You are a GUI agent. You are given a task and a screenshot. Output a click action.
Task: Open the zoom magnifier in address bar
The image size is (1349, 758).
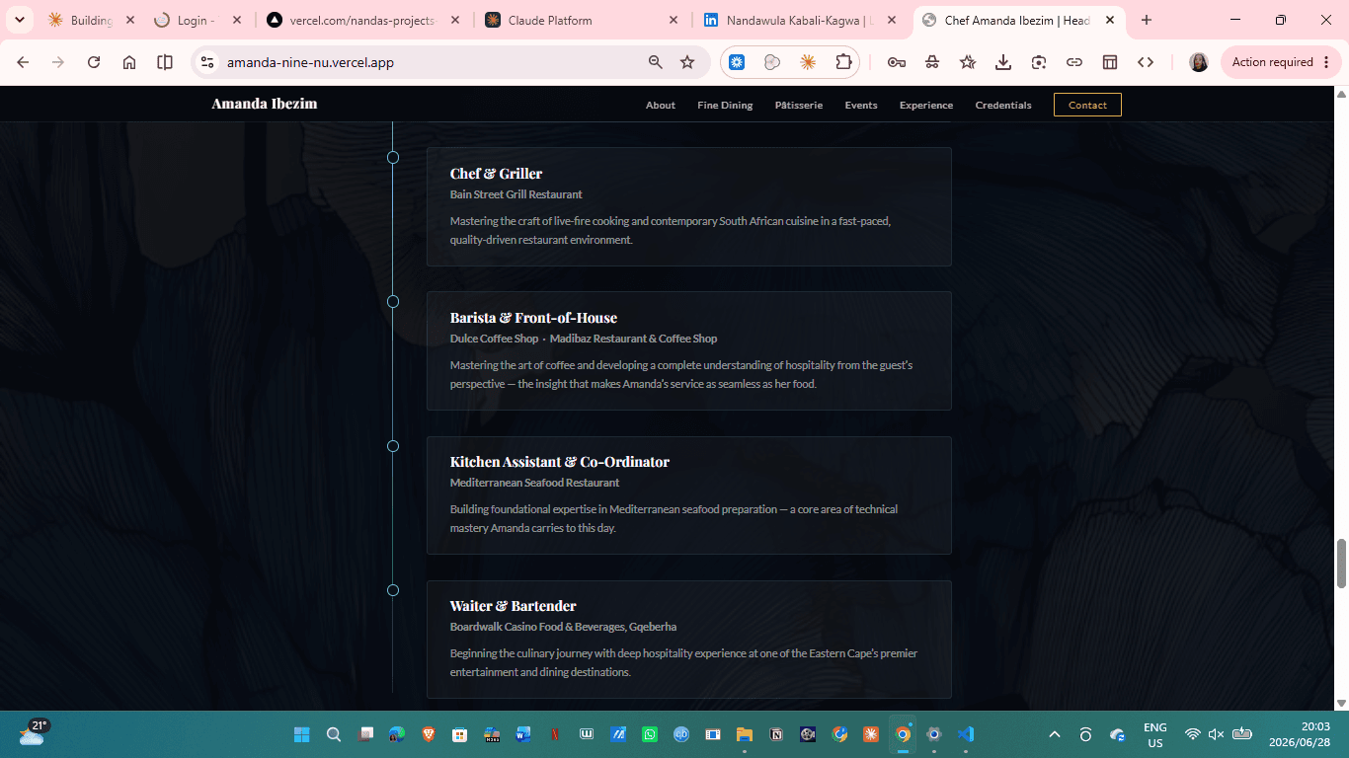point(656,62)
